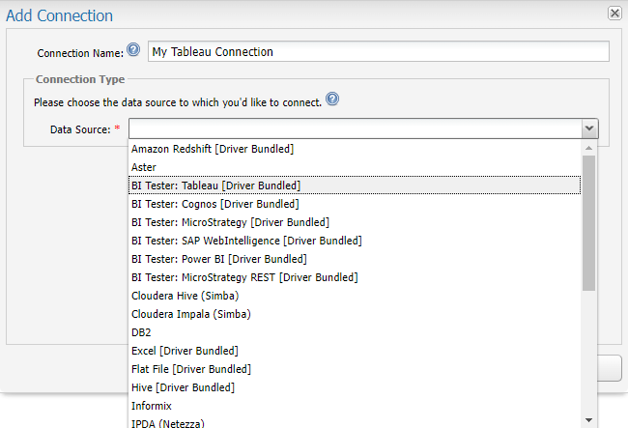Image resolution: width=628 pixels, height=428 pixels.
Task: Click the Connection Type group label
Action: pyautogui.click(x=80, y=79)
